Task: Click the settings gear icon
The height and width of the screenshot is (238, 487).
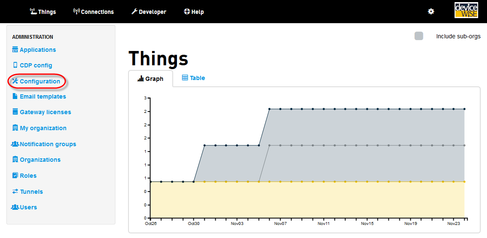Action: [431, 11]
